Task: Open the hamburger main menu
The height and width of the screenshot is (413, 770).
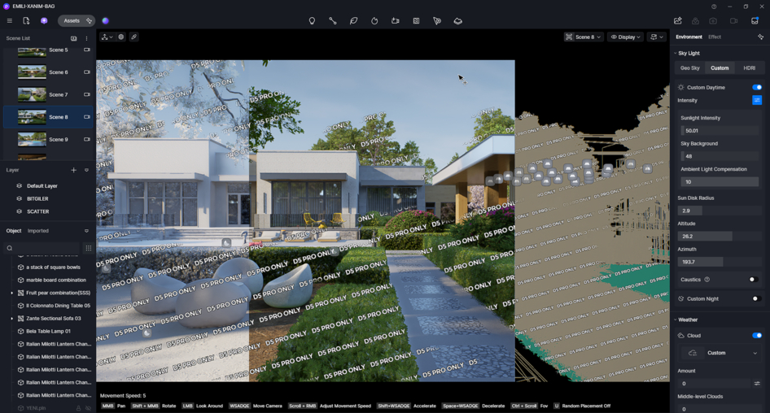Action: [x=9, y=20]
